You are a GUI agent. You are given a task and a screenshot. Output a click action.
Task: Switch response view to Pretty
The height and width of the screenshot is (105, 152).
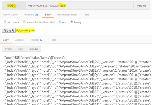[9, 49]
